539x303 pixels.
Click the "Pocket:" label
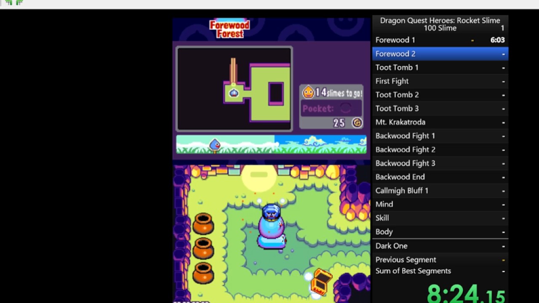pyautogui.click(x=318, y=109)
